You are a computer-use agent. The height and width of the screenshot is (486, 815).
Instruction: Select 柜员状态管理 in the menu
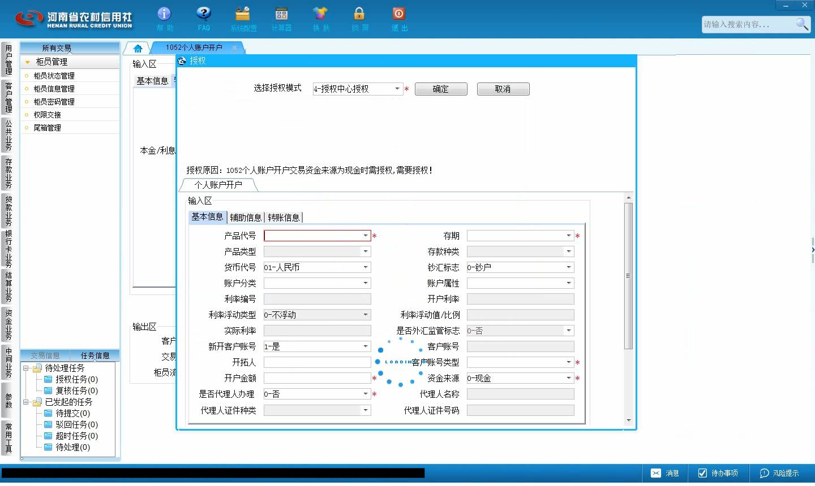[54, 76]
